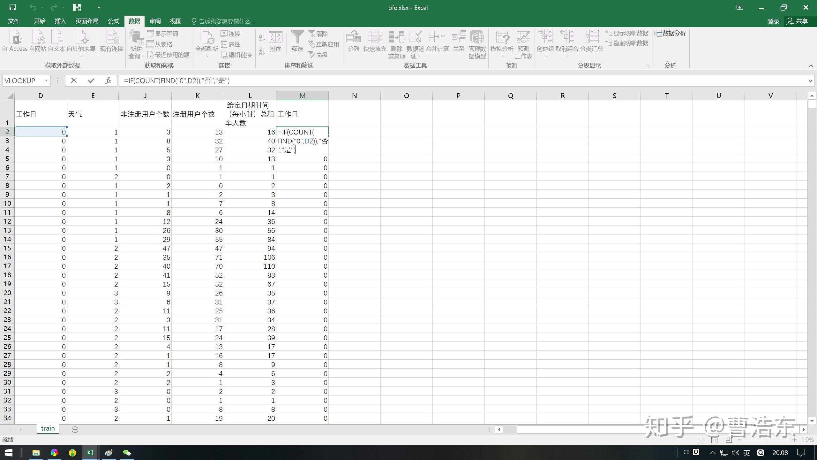The image size is (817, 460).
Task: Collapse the ribbon with the arrow
Action: (811, 65)
